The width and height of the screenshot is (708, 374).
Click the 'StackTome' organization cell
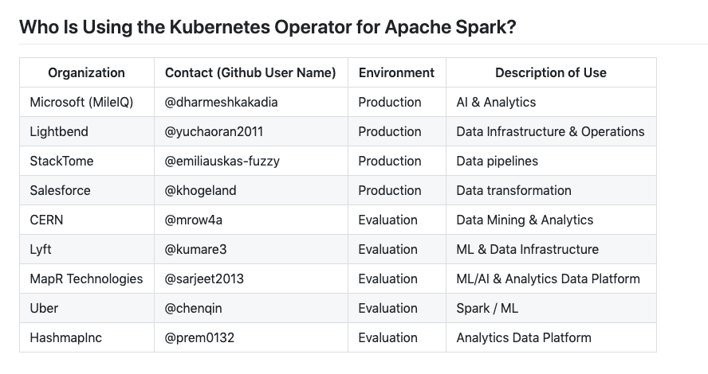pos(87,161)
